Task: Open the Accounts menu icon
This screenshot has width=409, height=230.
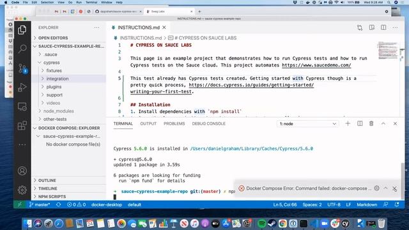Action: point(22,171)
